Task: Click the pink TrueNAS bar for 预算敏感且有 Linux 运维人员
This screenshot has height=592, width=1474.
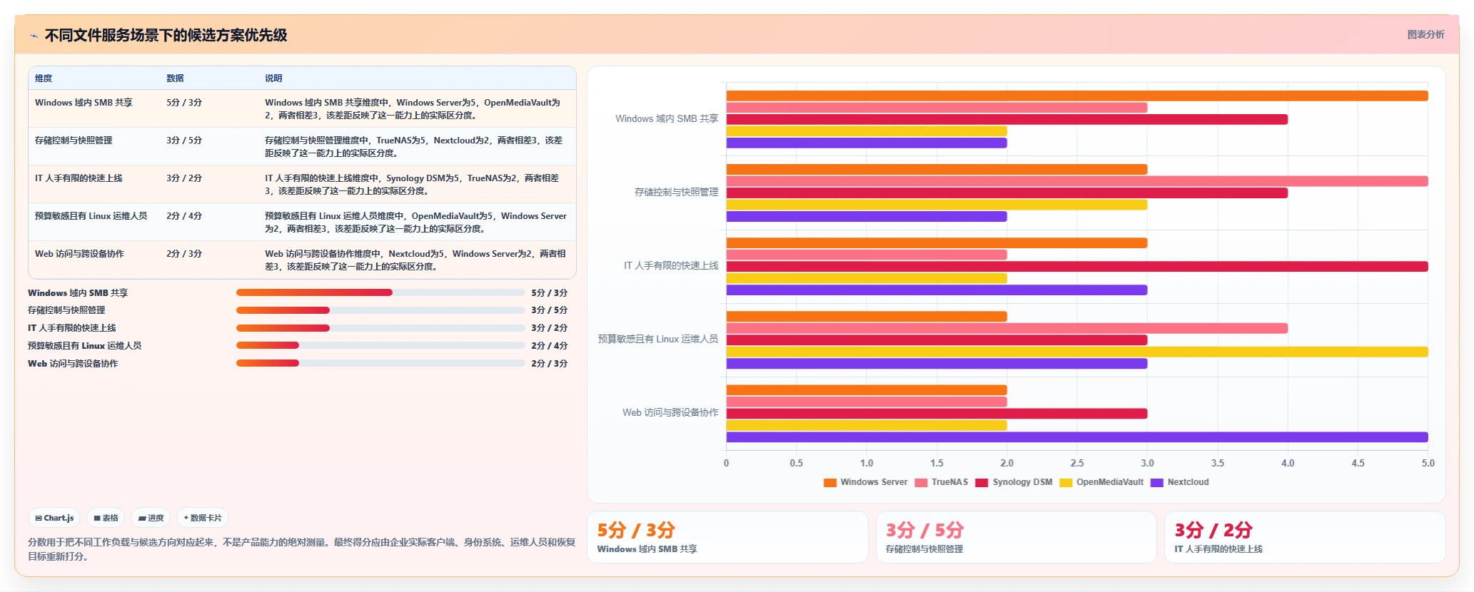Action: point(1007,328)
